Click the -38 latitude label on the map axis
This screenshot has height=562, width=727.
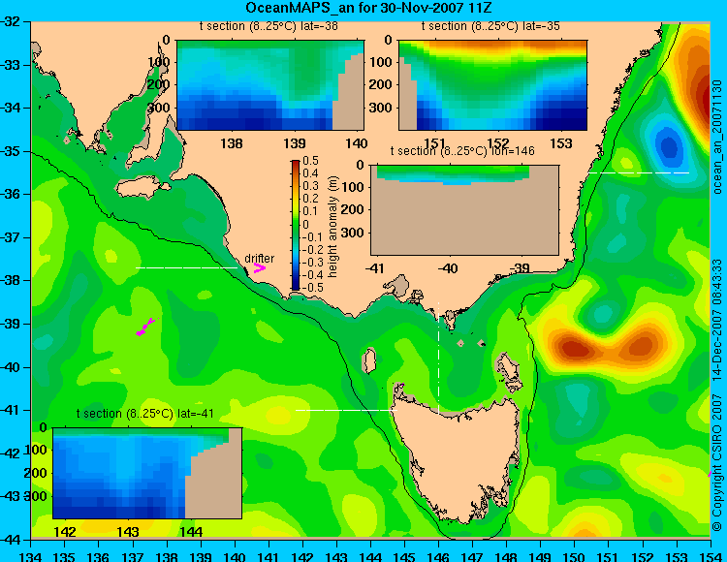click(11, 280)
